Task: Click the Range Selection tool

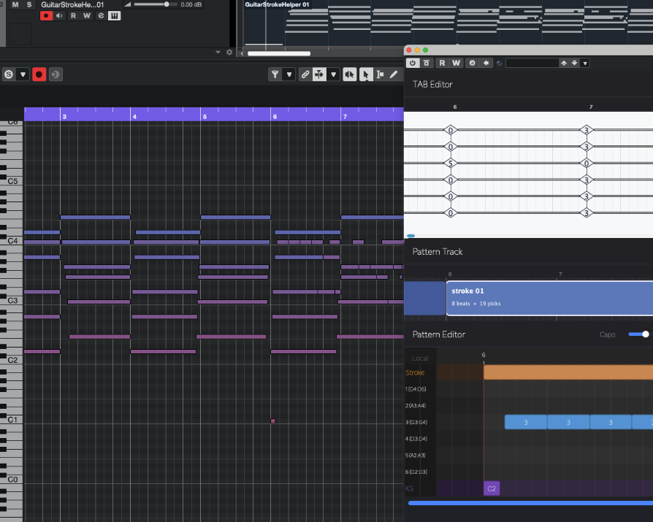Action: [380, 74]
